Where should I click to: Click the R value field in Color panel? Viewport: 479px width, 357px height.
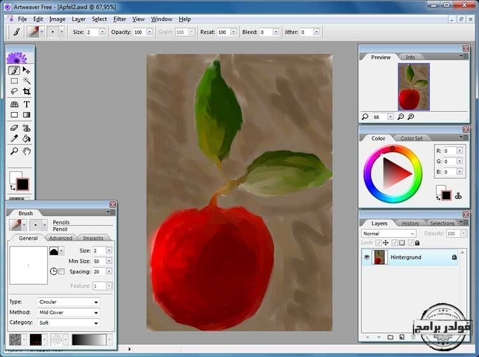click(450, 151)
